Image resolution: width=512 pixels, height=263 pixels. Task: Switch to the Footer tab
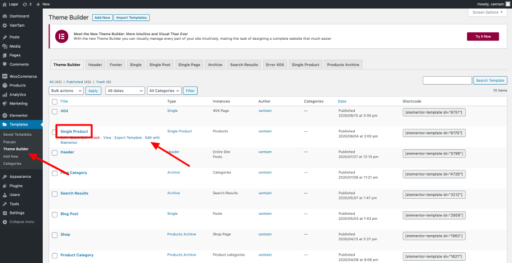click(116, 65)
